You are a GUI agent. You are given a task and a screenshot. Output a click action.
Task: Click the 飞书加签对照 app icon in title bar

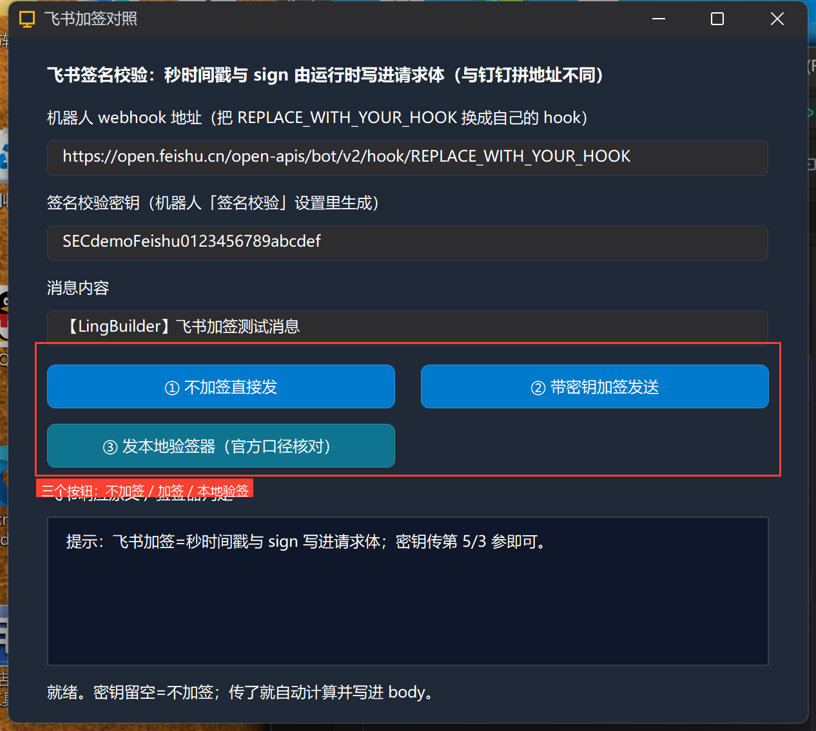tap(27, 19)
